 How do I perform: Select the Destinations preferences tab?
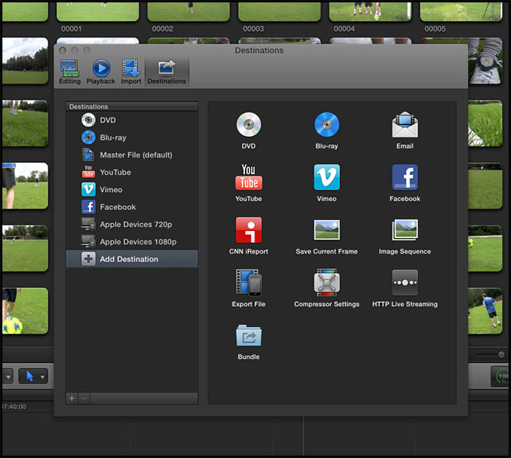166,72
